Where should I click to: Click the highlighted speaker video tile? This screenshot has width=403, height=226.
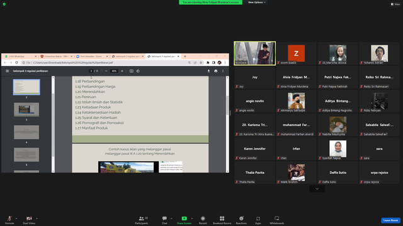(254, 53)
